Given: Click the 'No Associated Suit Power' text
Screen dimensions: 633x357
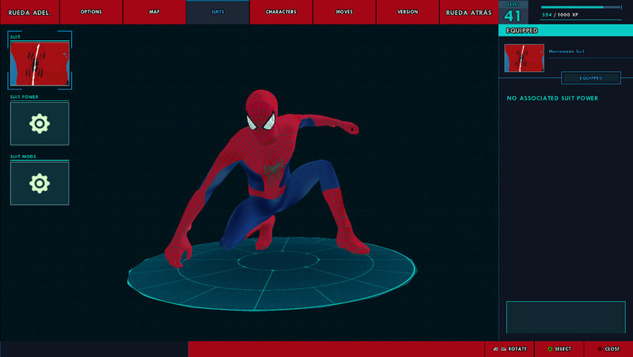Looking at the screenshot, I should (x=552, y=98).
